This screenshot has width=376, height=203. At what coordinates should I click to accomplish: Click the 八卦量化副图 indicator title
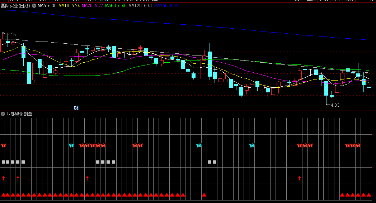[x=19, y=114]
